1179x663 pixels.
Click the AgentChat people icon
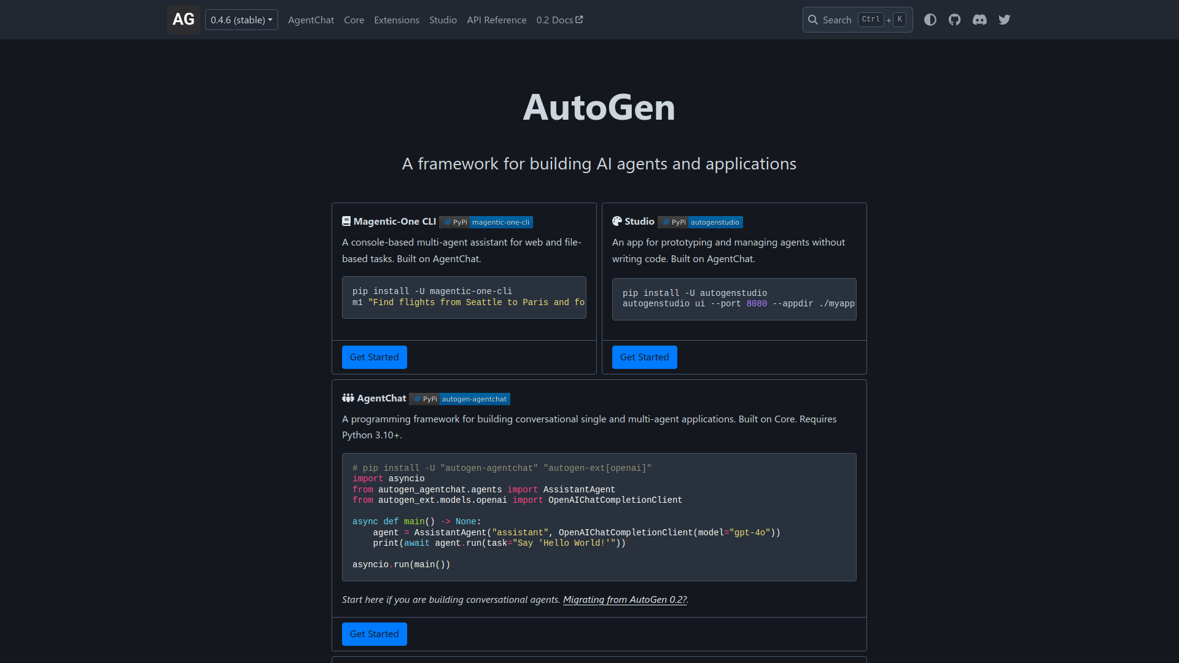point(348,398)
